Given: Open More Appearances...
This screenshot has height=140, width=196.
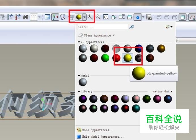Looking at the screenshot, I should pos(95,130).
